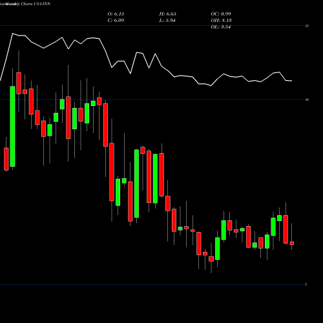323x323 pixels.
Task: Click the price axis label 12
Action: coord(307,26)
